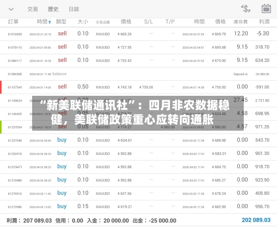Click profit value -591.00
This screenshot has height=227, width=277.
(x=262, y=87)
